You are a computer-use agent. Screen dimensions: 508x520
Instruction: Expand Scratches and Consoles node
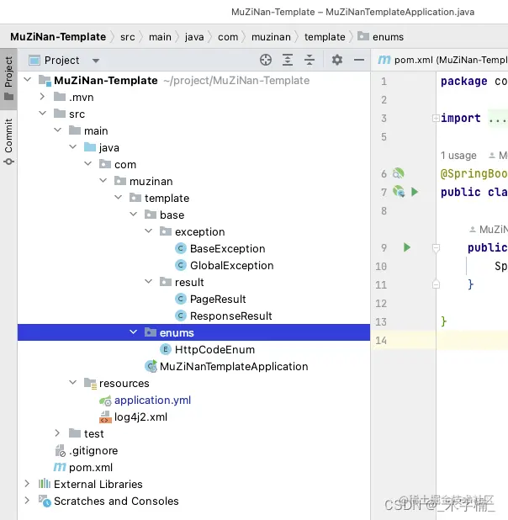27,501
